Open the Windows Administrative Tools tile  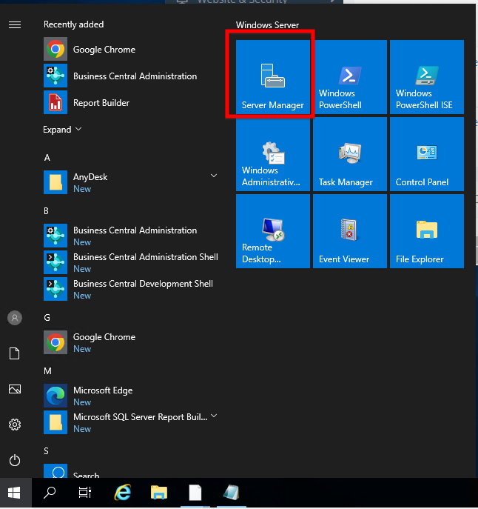pyautogui.click(x=273, y=154)
